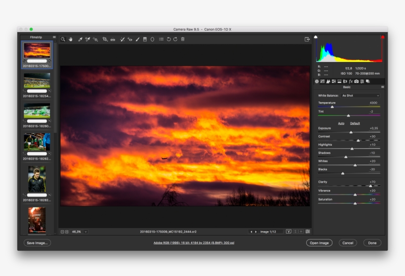
Task: Select the Targeted Adjustment tool
Action: pos(95,39)
